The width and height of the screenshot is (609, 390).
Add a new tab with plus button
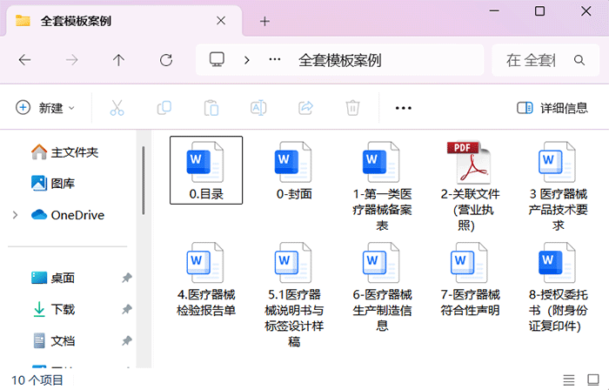point(264,21)
